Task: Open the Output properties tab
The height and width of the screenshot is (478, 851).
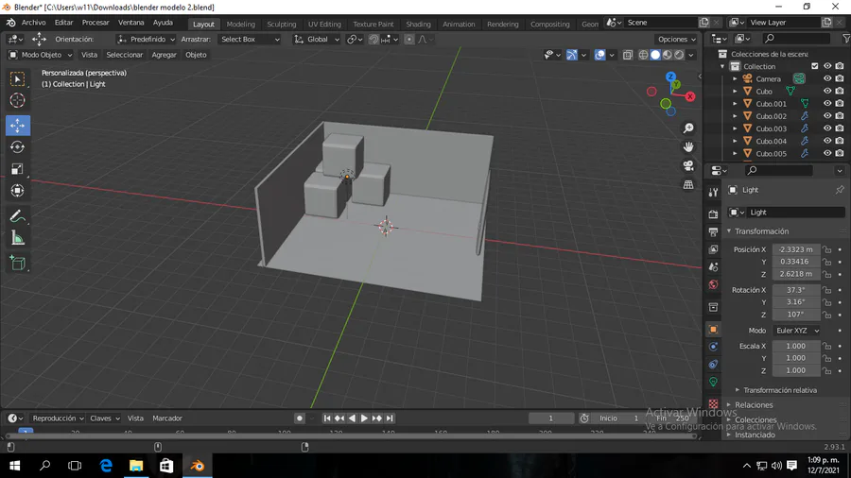Action: coord(713,232)
